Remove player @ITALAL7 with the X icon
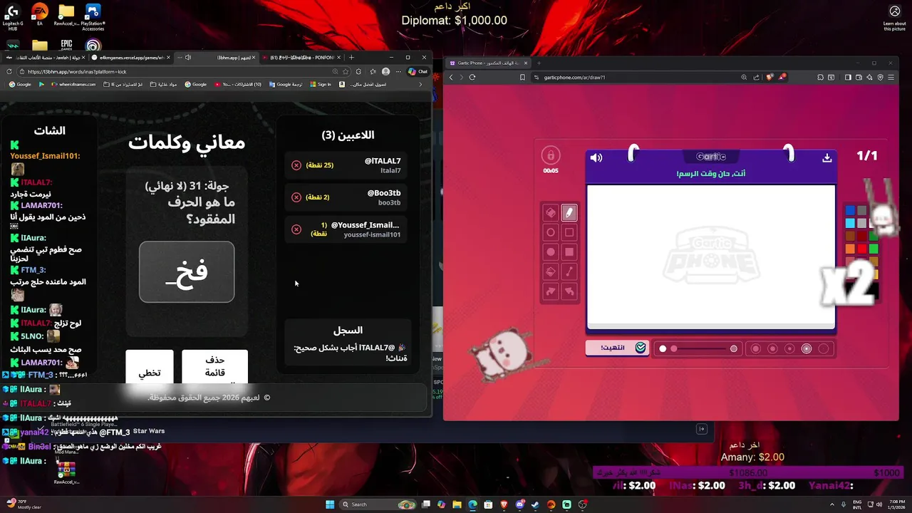Screen dimensions: 912x513 (x=296, y=165)
